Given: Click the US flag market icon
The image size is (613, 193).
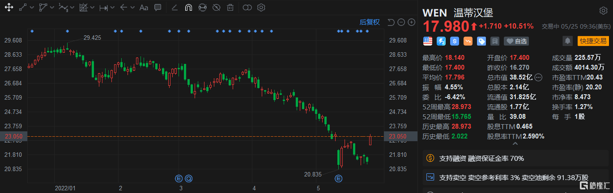Looking at the screenshot, I should pos(428,41).
